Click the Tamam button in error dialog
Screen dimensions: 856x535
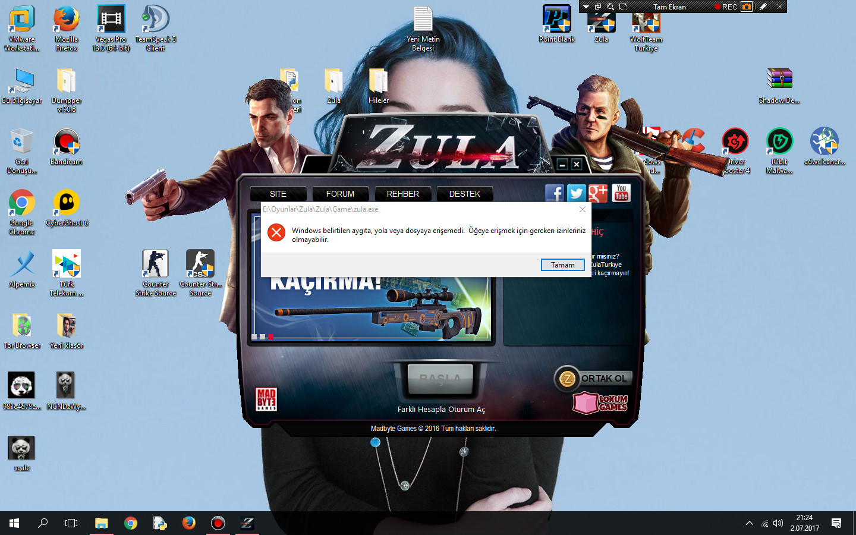[562, 265]
